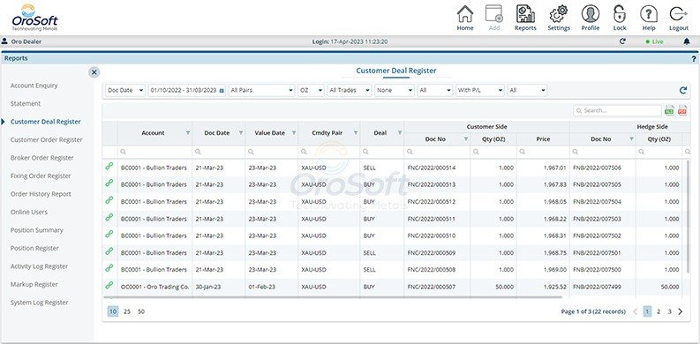
Task: Go to page 3
Action: [670, 311]
